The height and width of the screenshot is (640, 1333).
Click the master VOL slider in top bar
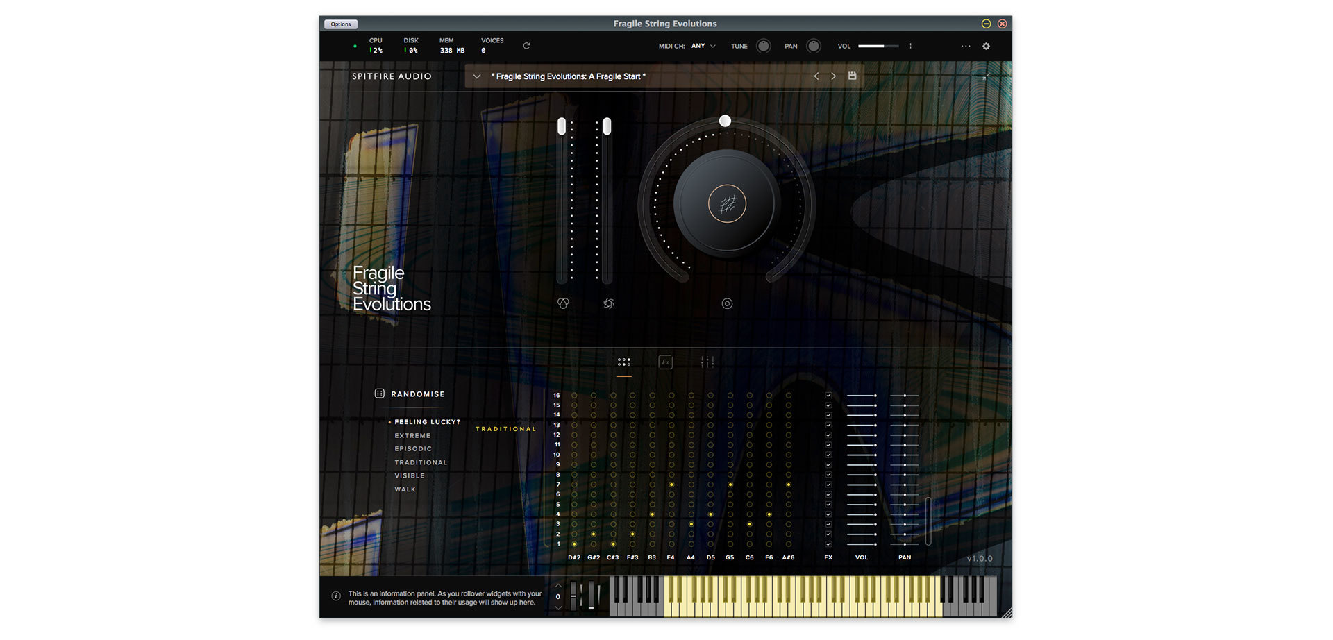tap(878, 46)
